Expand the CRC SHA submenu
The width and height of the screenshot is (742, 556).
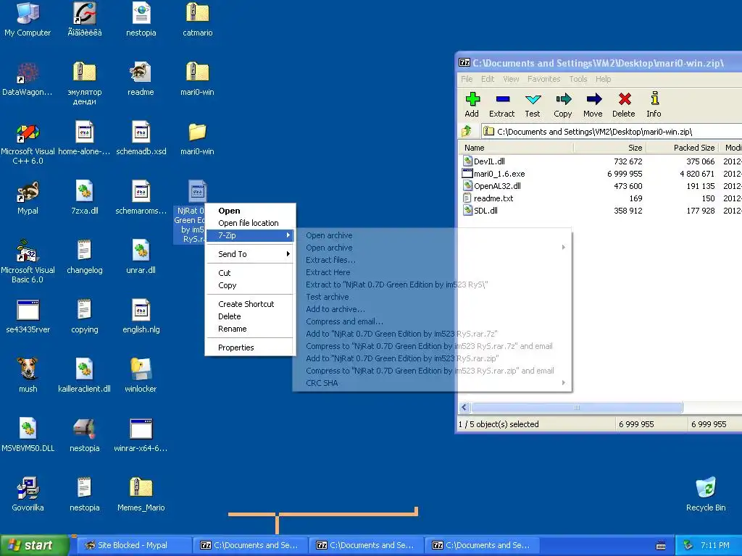pyautogui.click(x=563, y=383)
